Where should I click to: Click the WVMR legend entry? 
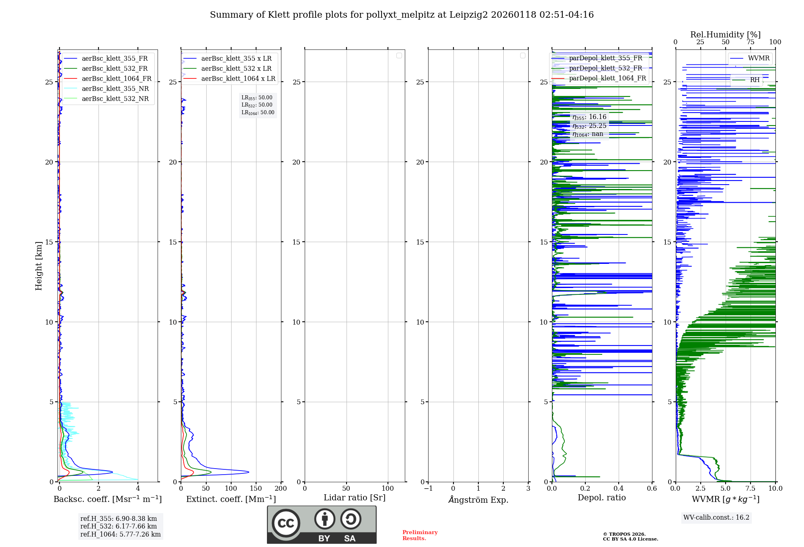click(758, 58)
